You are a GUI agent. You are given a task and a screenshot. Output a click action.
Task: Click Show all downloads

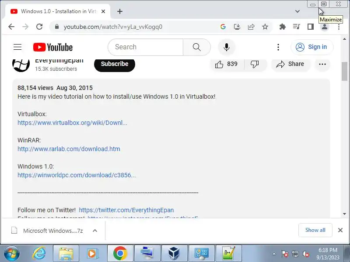tap(315, 230)
